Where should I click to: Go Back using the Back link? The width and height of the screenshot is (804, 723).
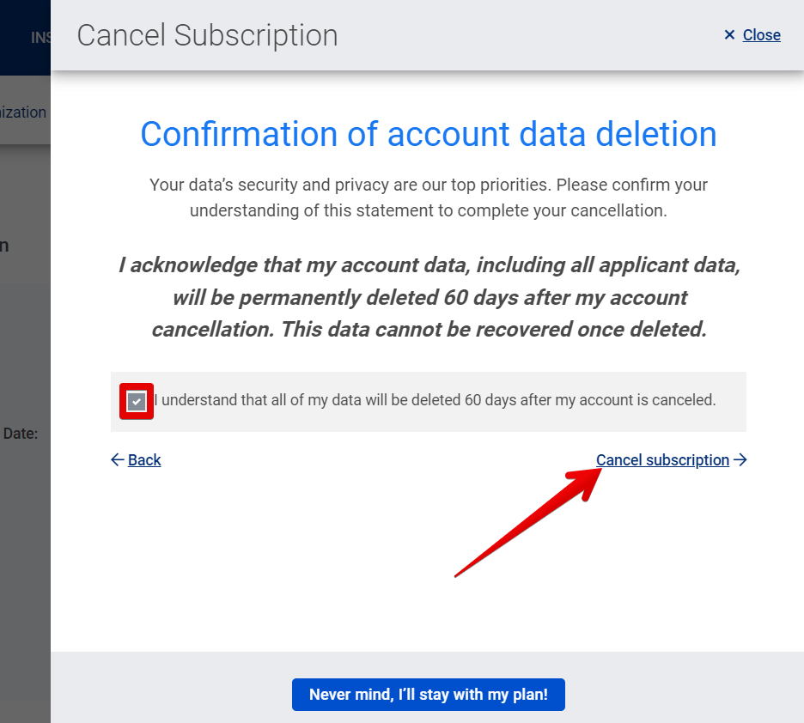144,459
